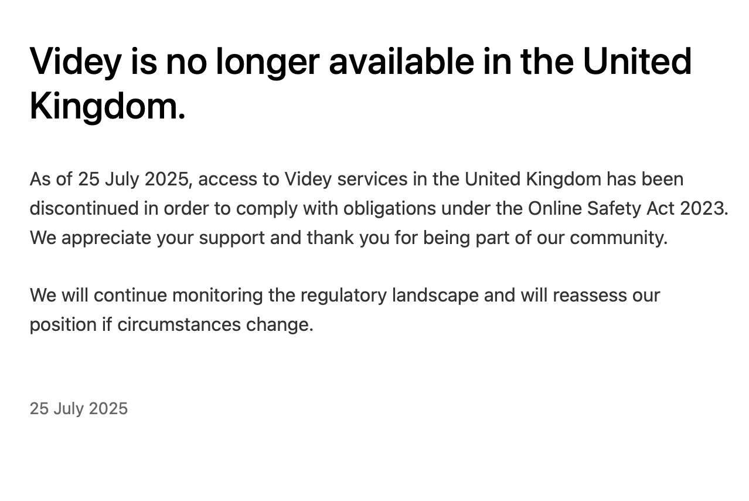The width and height of the screenshot is (749, 501).
Task: Click "United Kingdom has been" in the body text
Action: click(x=574, y=180)
